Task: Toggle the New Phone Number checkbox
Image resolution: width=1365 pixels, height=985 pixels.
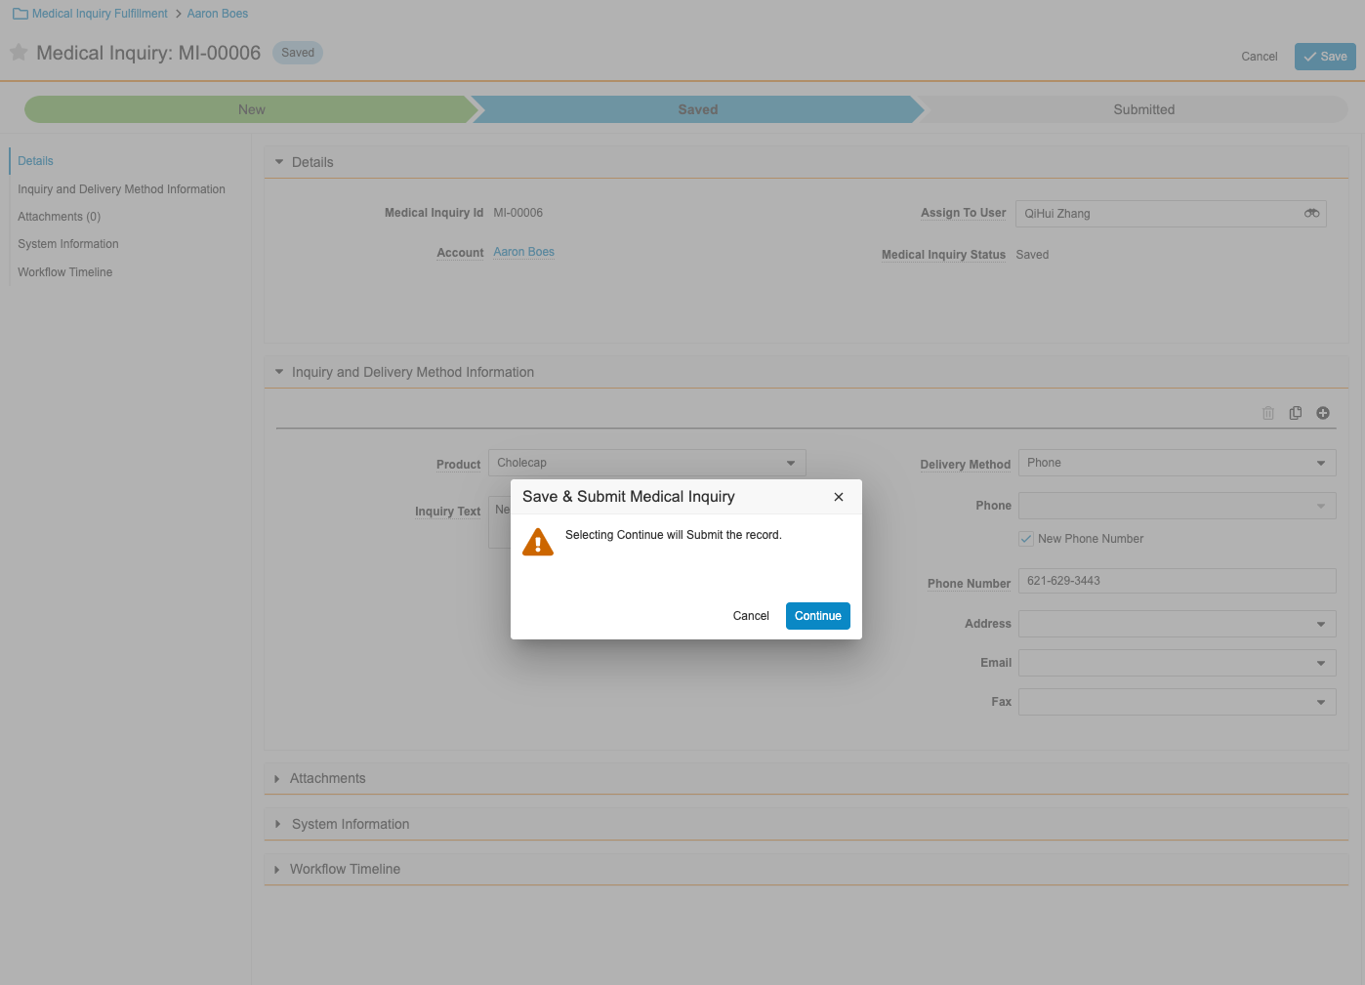Action: click(x=1026, y=539)
